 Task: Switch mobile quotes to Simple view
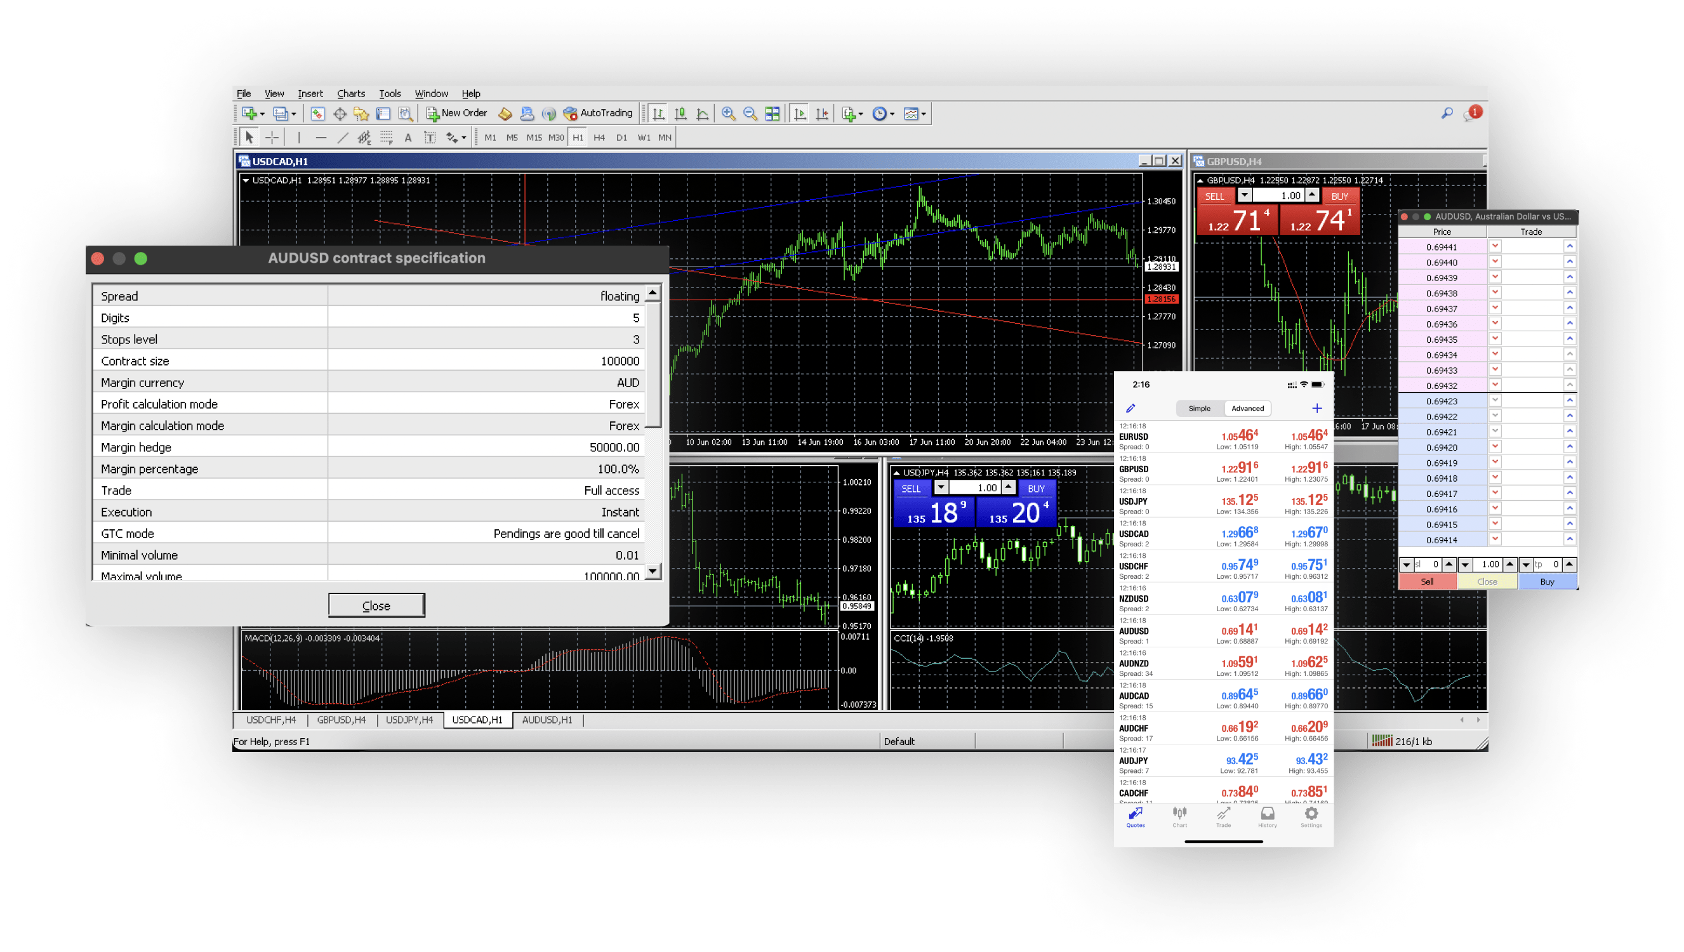(1200, 408)
